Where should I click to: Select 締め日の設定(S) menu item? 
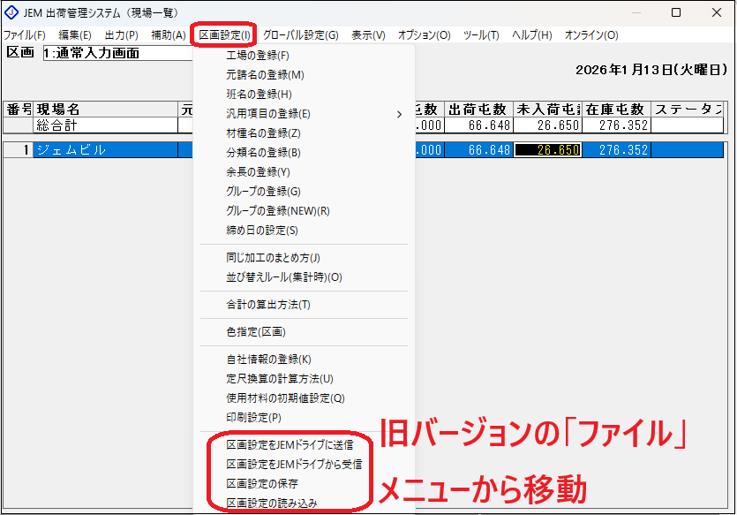click(x=262, y=231)
